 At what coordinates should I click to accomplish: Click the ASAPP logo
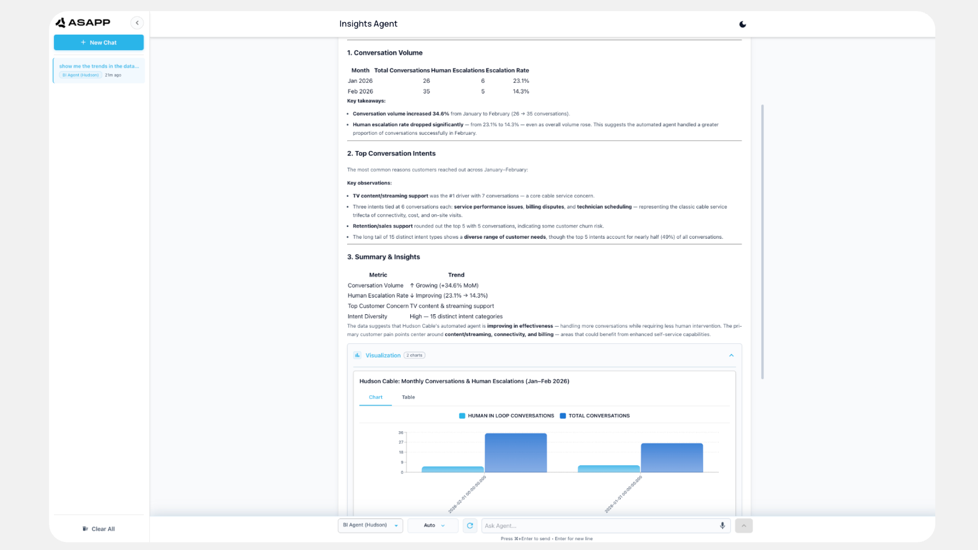[x=83, y=23]
